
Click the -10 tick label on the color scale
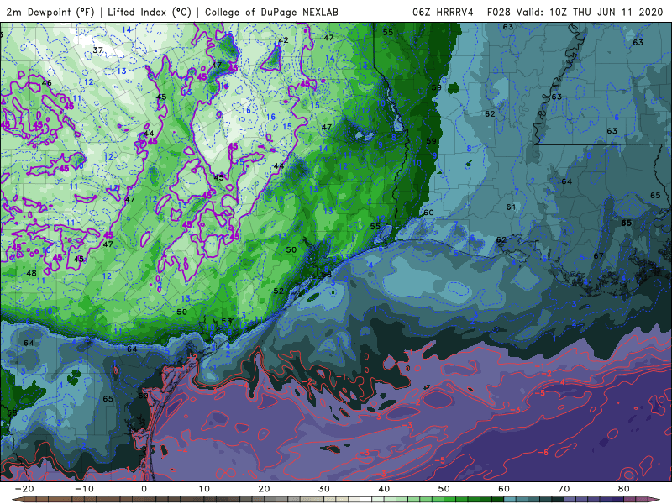click(x=84, y=489)
